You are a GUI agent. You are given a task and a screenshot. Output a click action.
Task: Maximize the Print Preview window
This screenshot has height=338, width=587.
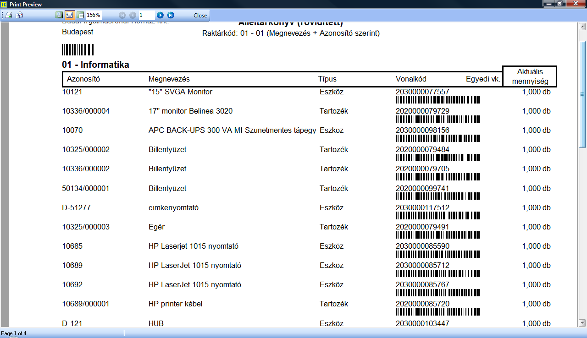(560, 4)
